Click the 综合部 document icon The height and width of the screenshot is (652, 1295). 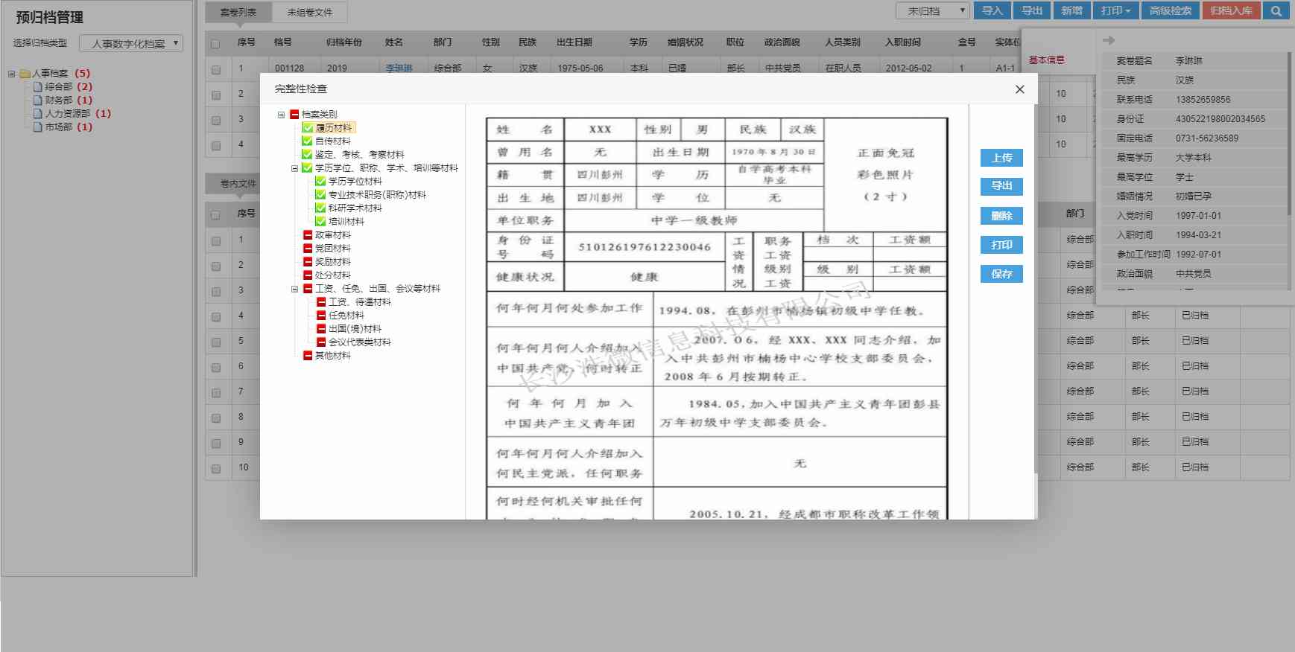(38, 87)
